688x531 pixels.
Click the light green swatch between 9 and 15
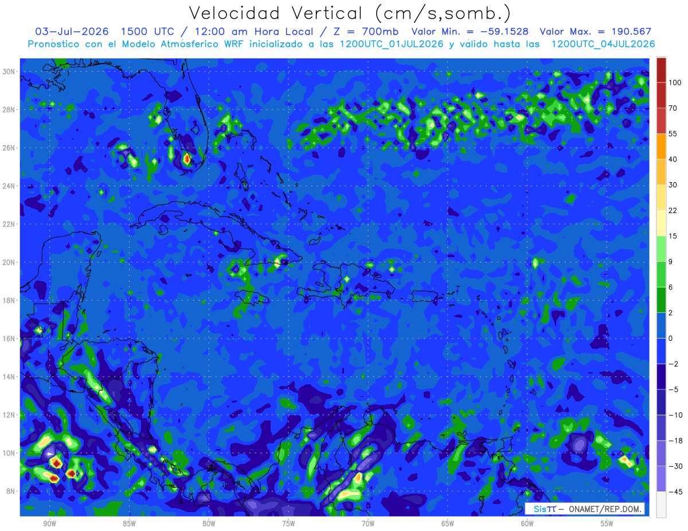661,249
